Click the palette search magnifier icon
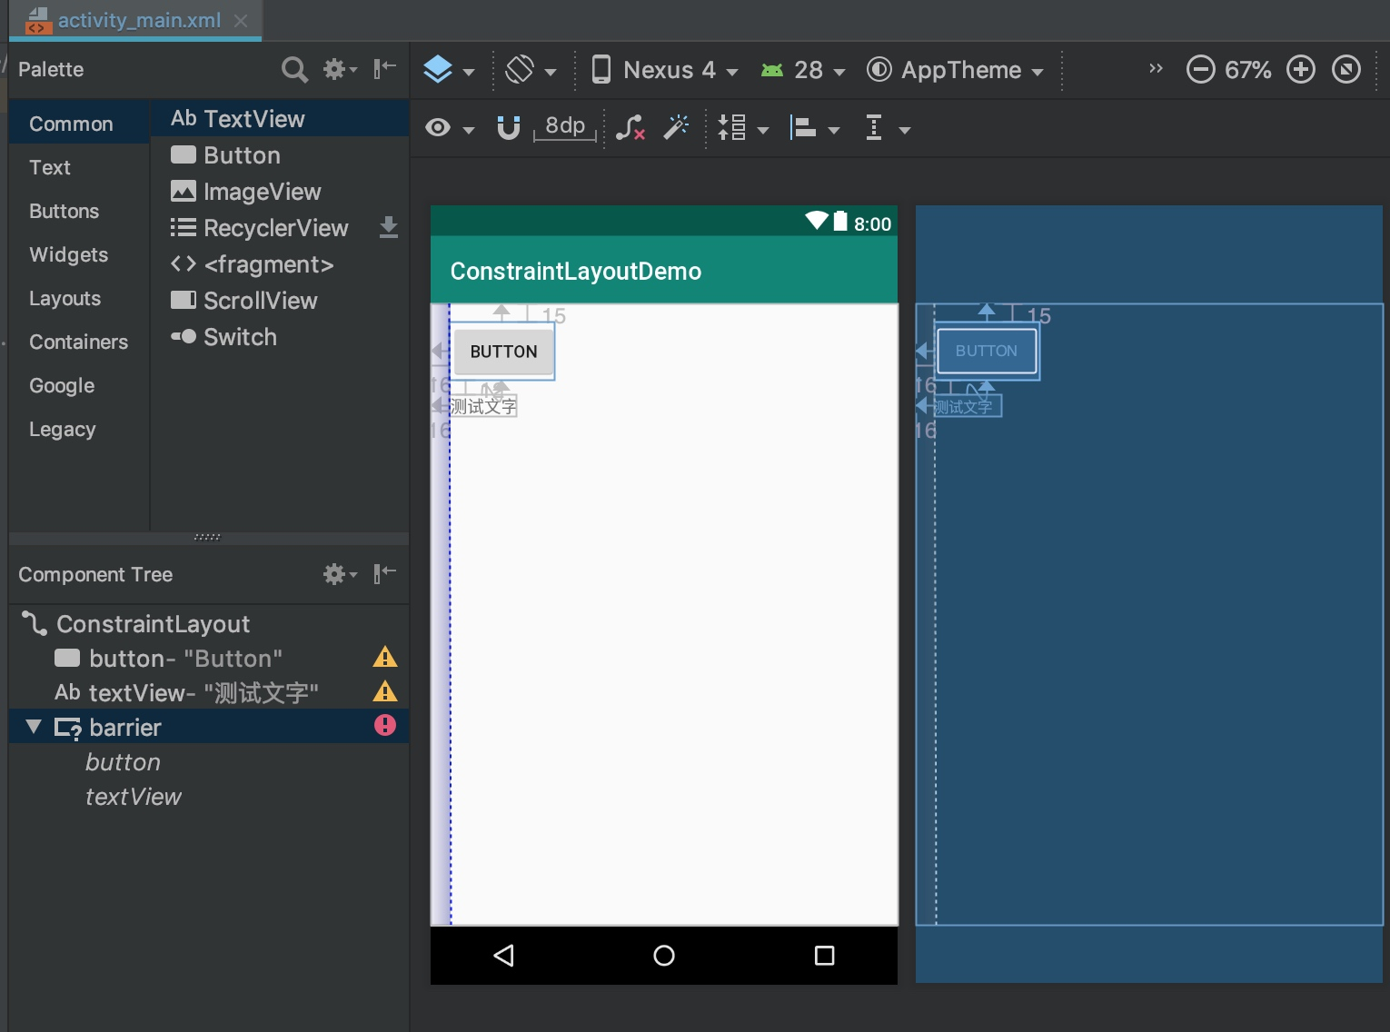This screenshot has height=1032, width=1390. point(294,70)
